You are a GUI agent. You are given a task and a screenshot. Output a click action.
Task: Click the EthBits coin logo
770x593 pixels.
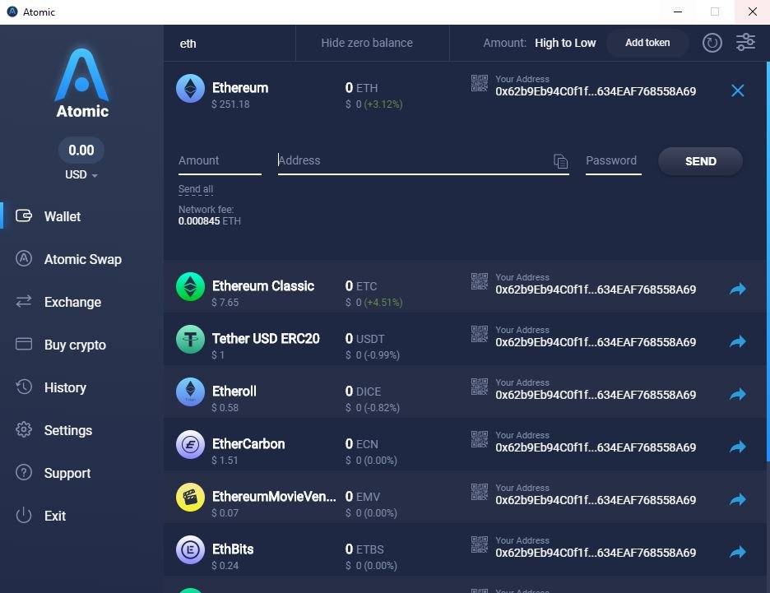pos(190,549)
